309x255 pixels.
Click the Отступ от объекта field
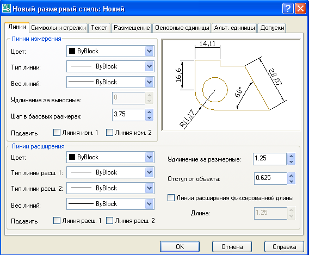click(x=270, y=178)
